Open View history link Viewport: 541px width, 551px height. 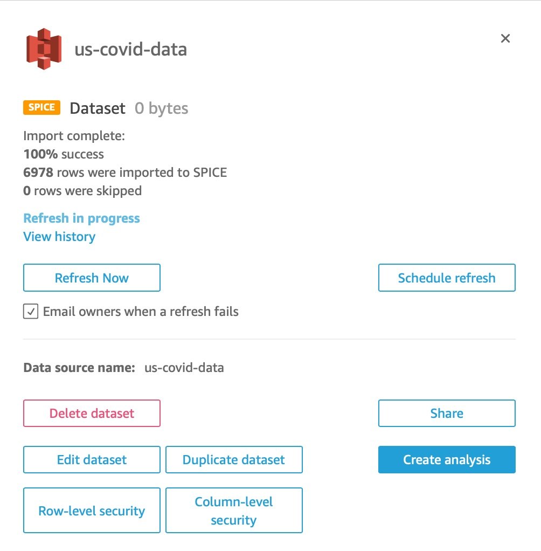[x=59, y=237]
